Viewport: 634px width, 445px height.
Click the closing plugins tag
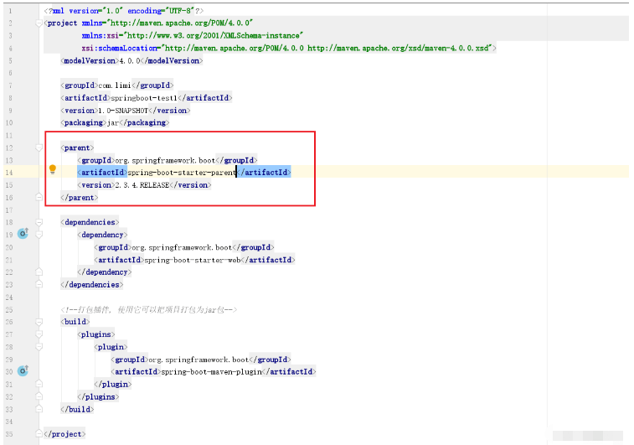98,397
